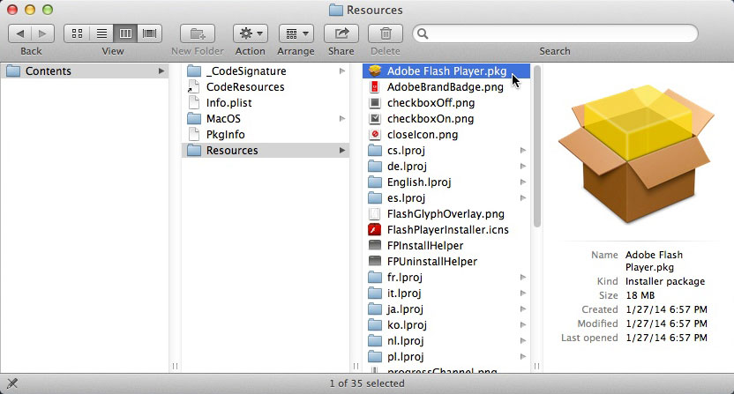Focus the Search field
The height and width of the screenshot is (394, 734).
555,33
